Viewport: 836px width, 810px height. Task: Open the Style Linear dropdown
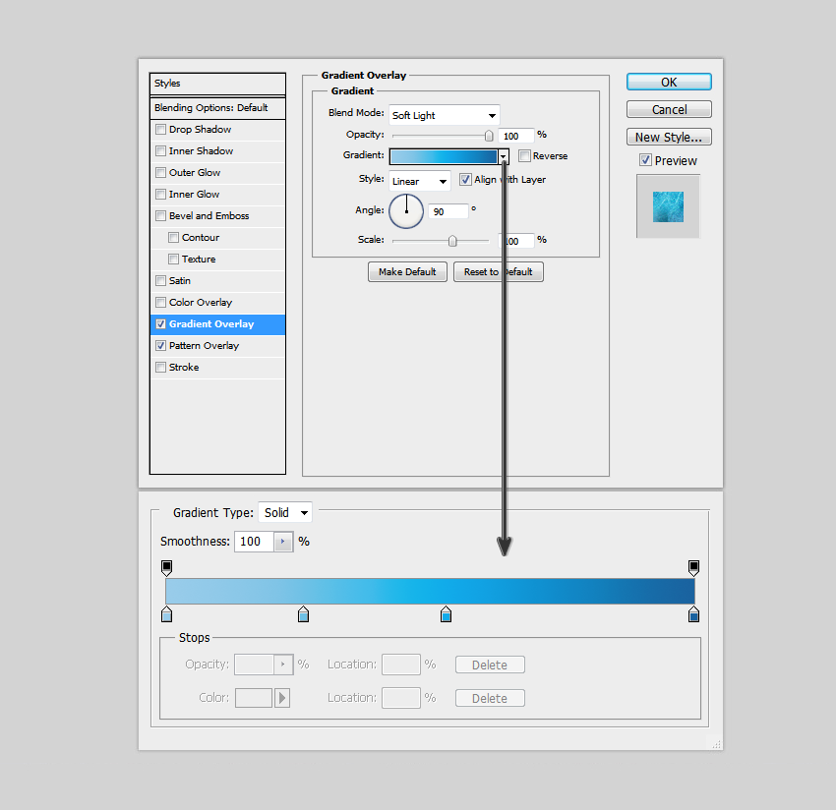tap(420, 181)
